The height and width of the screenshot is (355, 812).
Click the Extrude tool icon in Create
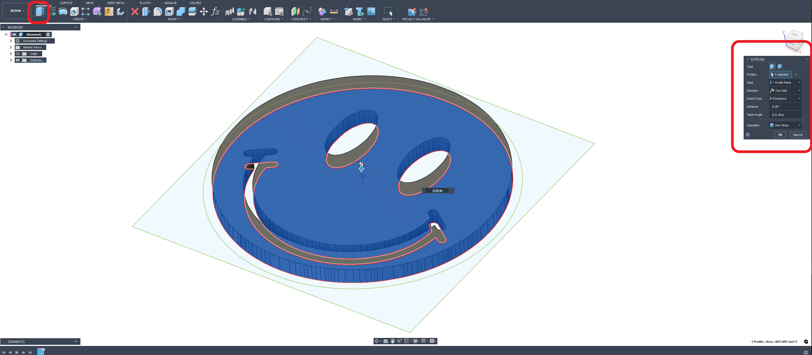click(39, 12)
